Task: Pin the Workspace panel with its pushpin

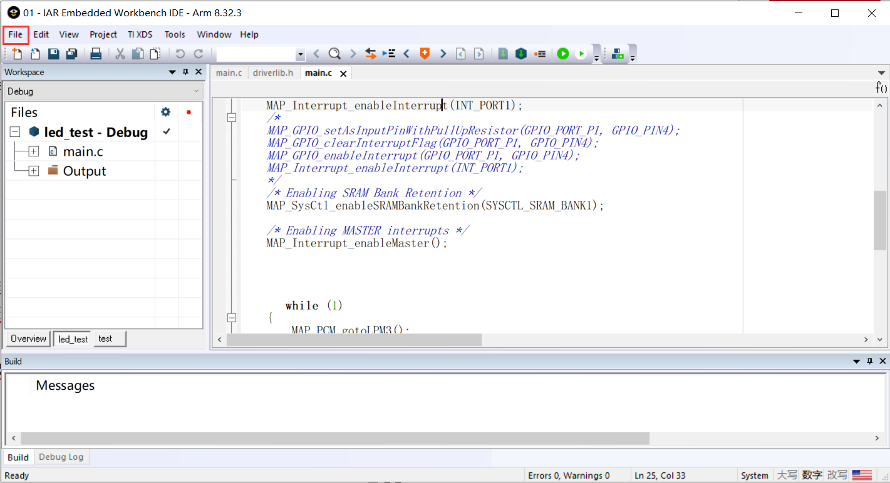Action: coord(185,72)
